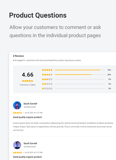Click second Sarah Cornell reviewer name

pyautogui.click(x=30, y=143)
